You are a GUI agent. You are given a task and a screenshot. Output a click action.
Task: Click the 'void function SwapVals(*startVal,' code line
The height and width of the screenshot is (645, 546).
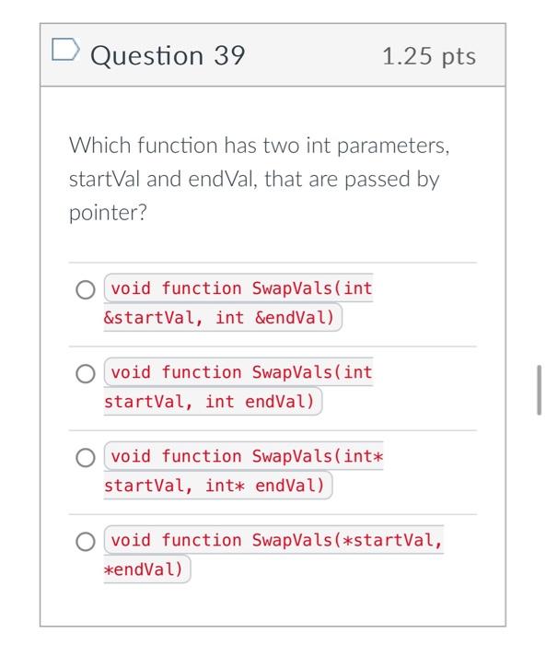[x=277, y=540]
